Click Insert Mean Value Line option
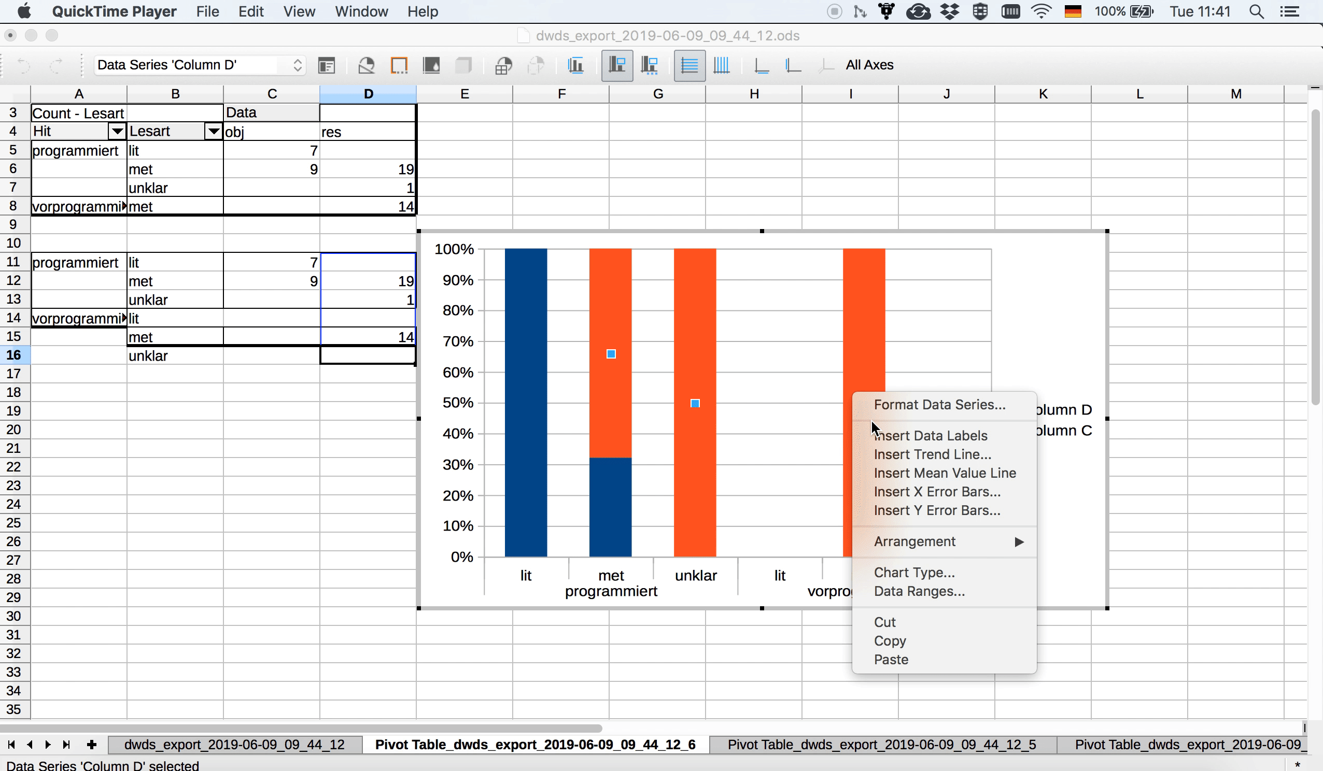This screenshot has width=1323, height=771. (944, 473)
